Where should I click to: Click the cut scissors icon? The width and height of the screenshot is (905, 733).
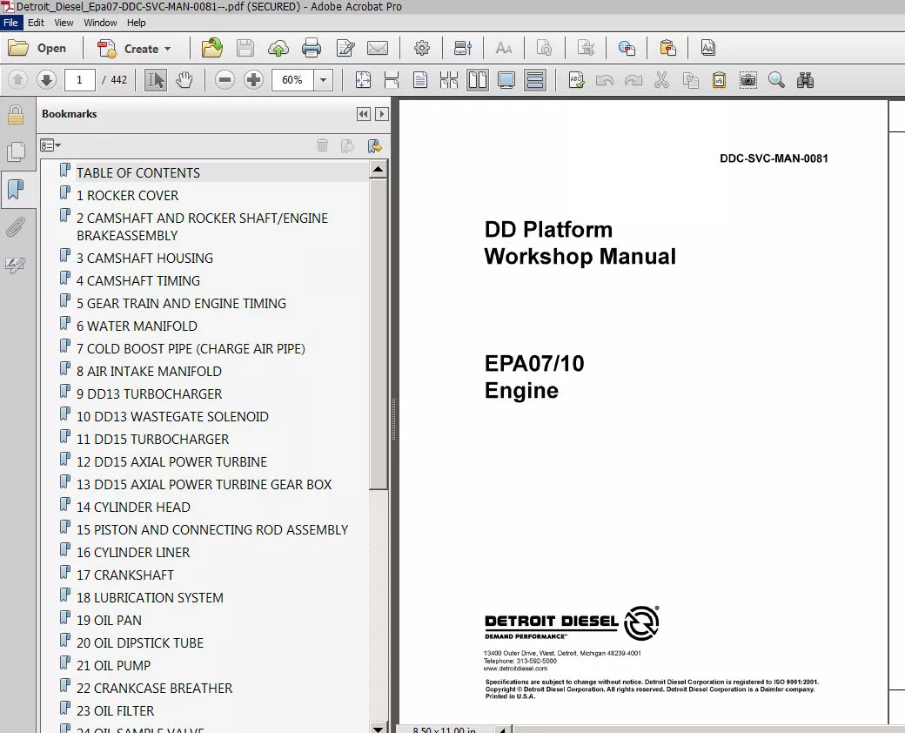coord(662,80)
